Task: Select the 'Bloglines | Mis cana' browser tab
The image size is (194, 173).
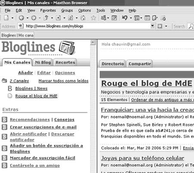Action: [x=17, y=35]
